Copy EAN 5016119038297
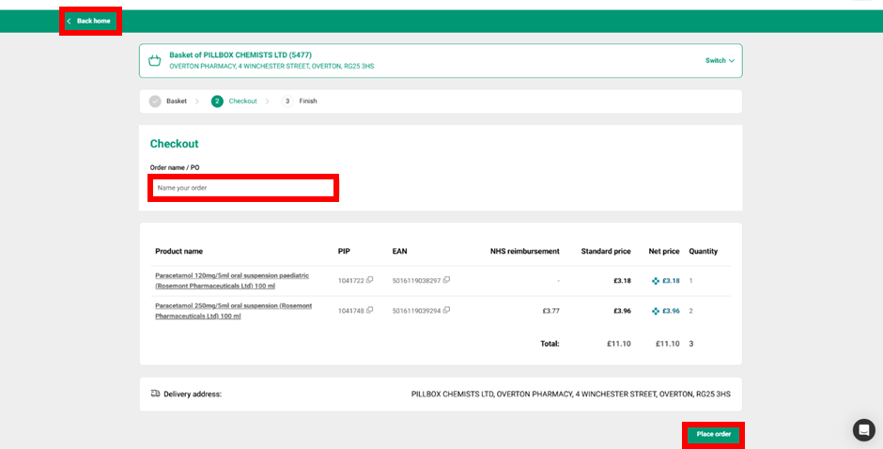This screenshot has height=449, width=883. point(446,280)
